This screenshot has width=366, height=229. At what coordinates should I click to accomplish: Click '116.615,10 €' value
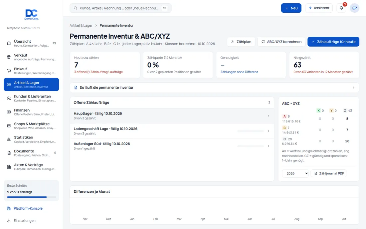point(291,121)
